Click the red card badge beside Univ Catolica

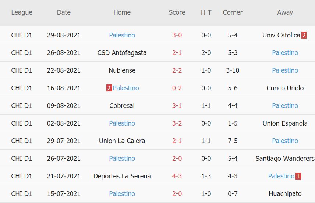[304, 35]
